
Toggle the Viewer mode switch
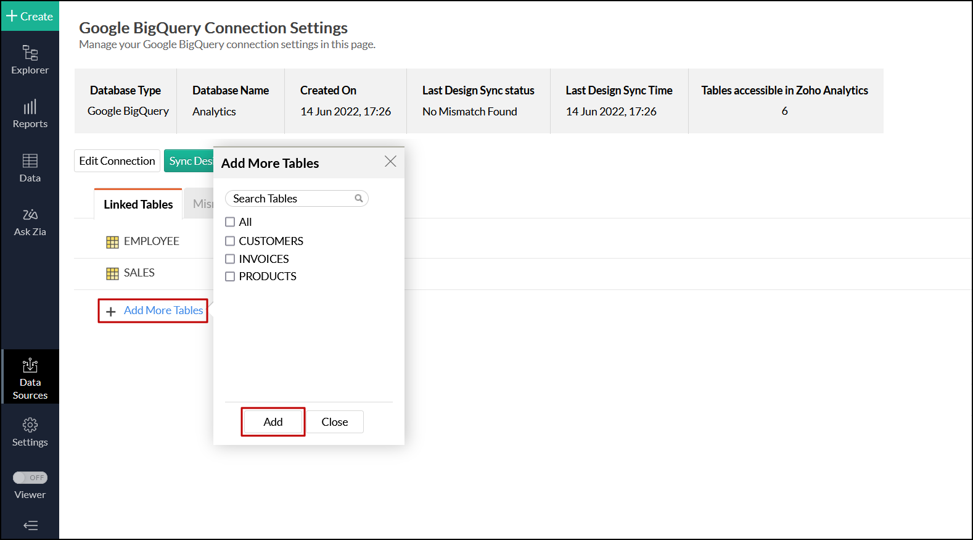30,478
